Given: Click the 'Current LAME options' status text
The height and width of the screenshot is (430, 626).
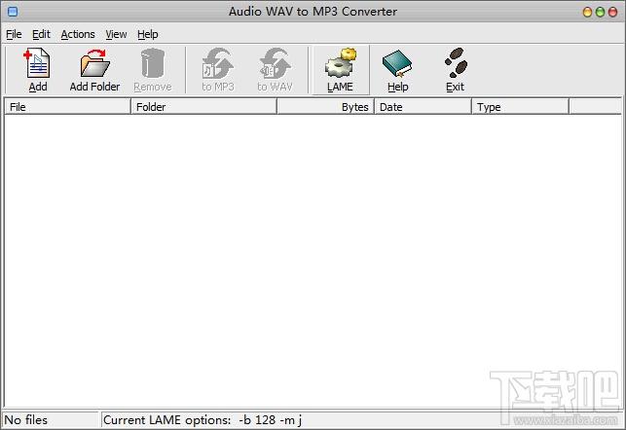Looking at the screenshot, I should 203,420.
